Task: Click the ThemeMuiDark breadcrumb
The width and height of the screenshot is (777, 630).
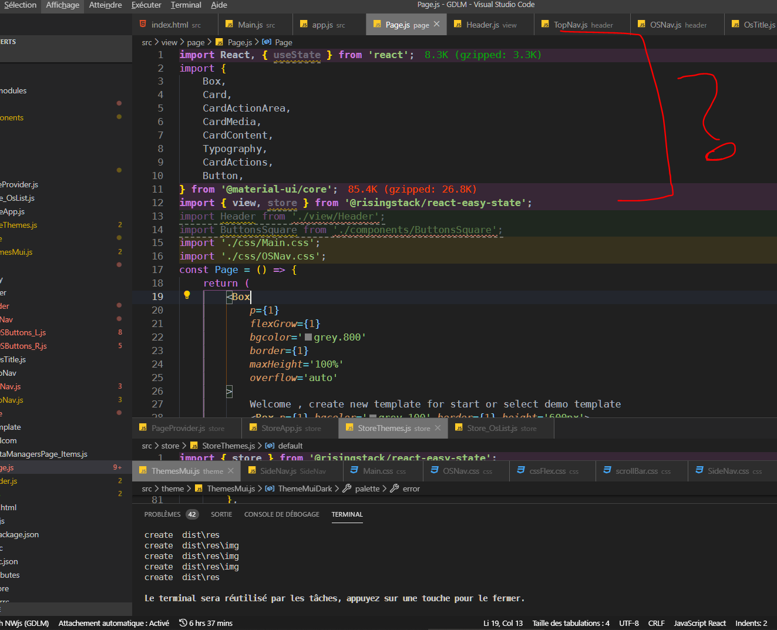Action: coord(305,488)
